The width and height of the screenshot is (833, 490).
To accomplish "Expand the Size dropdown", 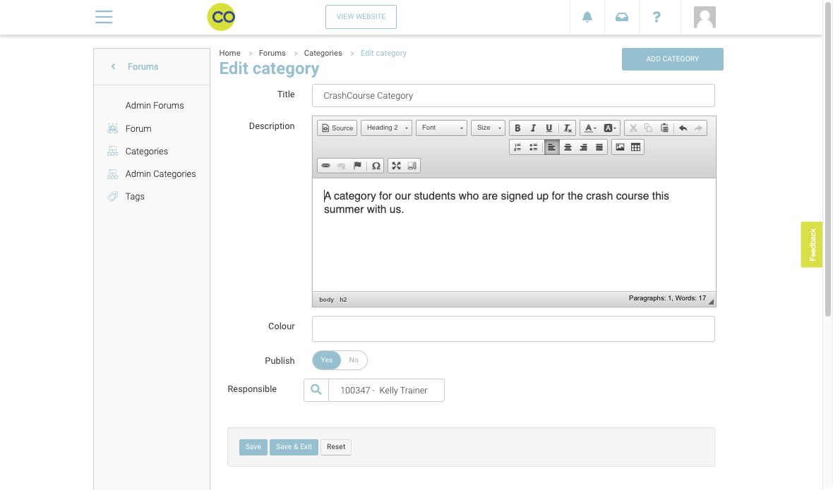I will (x=488, y=128).
